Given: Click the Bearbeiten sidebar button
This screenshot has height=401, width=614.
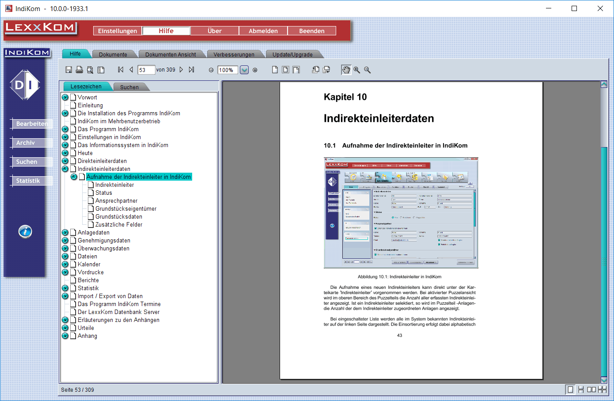Looking at the screenshot, I should tap(31, 124).
